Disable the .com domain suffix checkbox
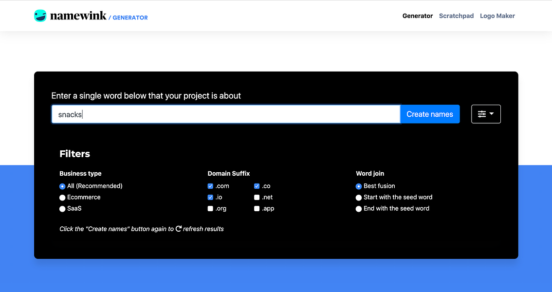The width and height of the screenshot is (552, 292). (210, 186)
